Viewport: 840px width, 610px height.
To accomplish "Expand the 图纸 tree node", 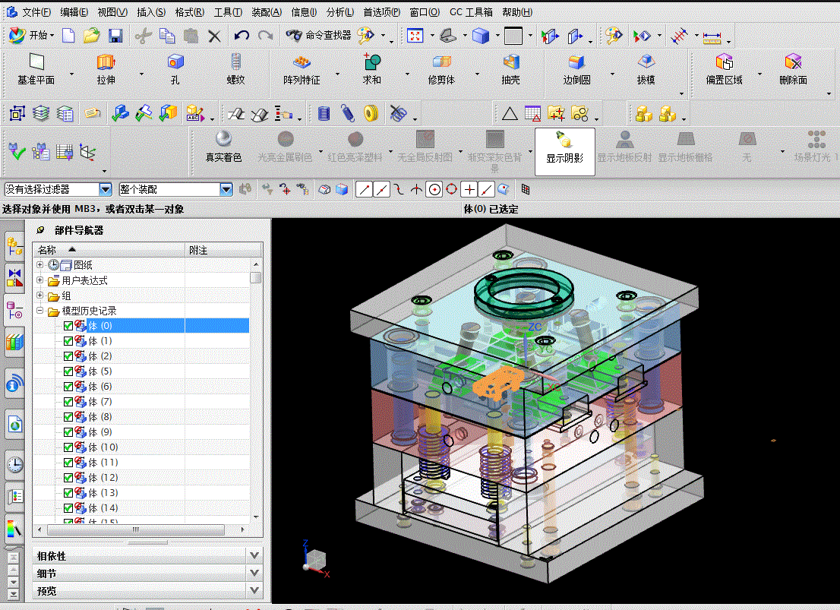I will click(39, 265).
